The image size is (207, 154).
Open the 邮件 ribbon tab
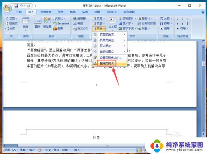(73, 12)
